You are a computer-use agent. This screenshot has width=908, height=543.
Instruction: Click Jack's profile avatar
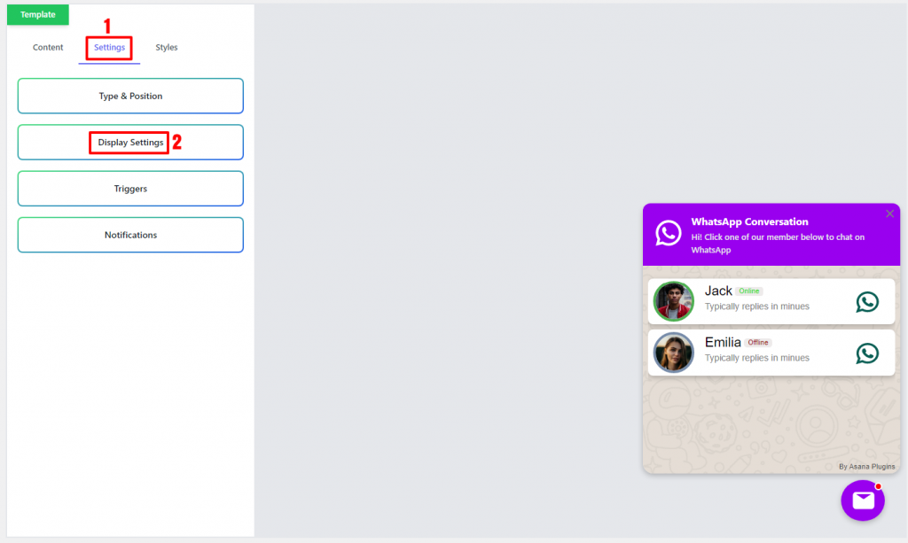click(x=673, y=301)
